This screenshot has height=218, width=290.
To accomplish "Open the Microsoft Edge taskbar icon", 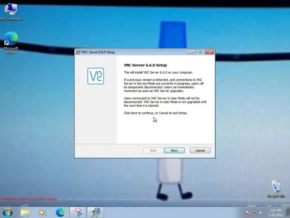I will pyautogui.click(x=60, y=212).
